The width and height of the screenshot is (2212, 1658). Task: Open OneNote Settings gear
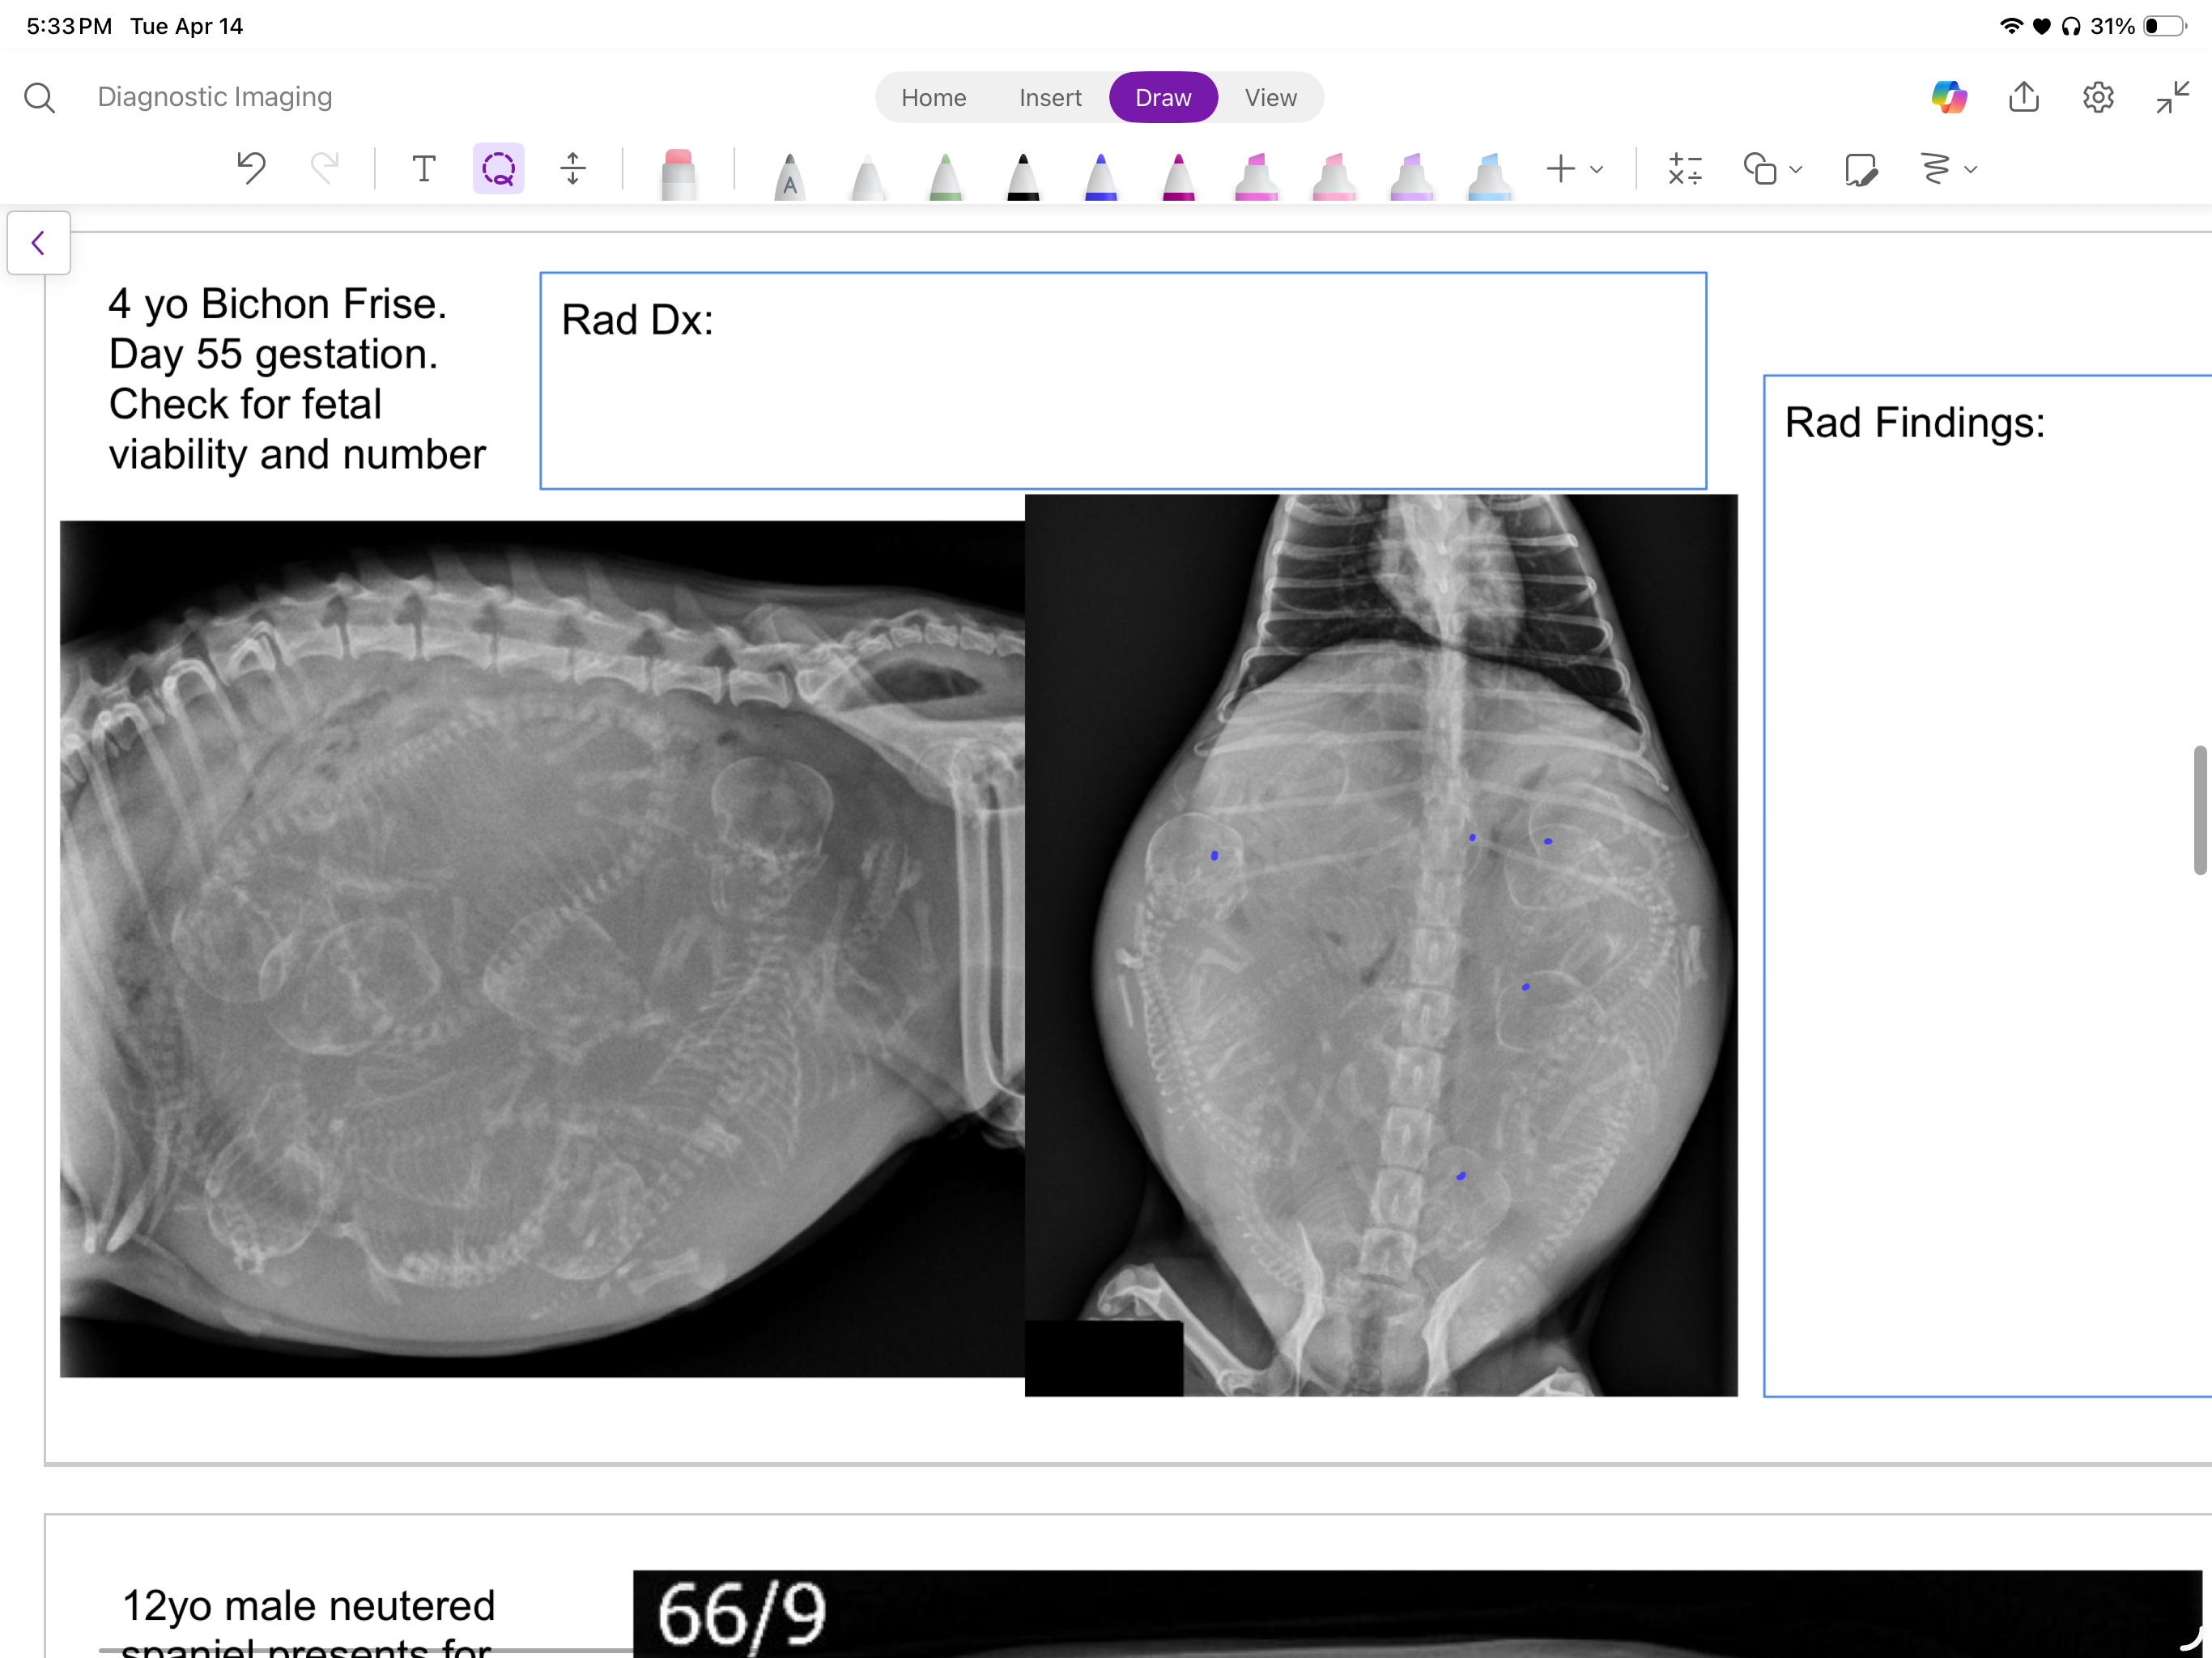tap(2098, 97)
